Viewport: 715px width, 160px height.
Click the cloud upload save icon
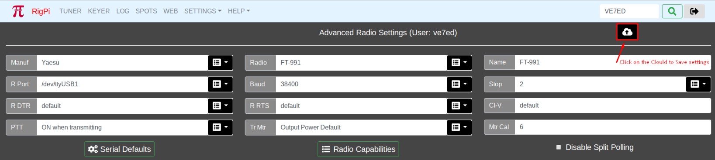pos(627,32)
